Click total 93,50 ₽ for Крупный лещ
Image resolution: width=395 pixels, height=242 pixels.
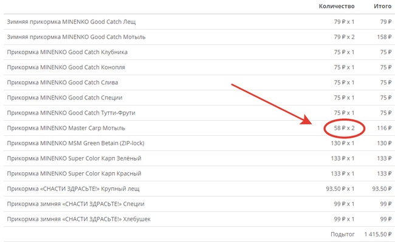pyautogui.click(x=382, y=189)
